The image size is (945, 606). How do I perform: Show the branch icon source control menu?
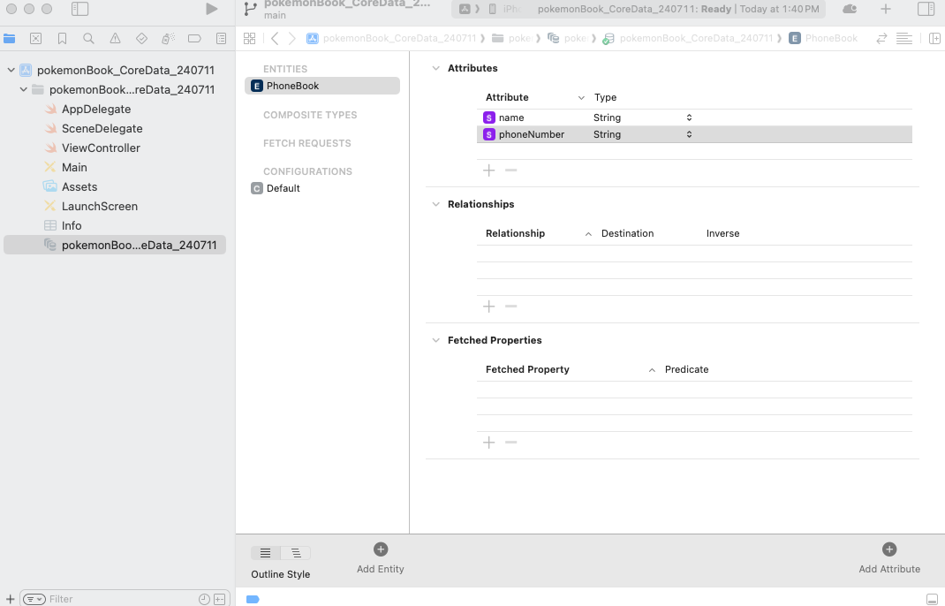[250, 9]
